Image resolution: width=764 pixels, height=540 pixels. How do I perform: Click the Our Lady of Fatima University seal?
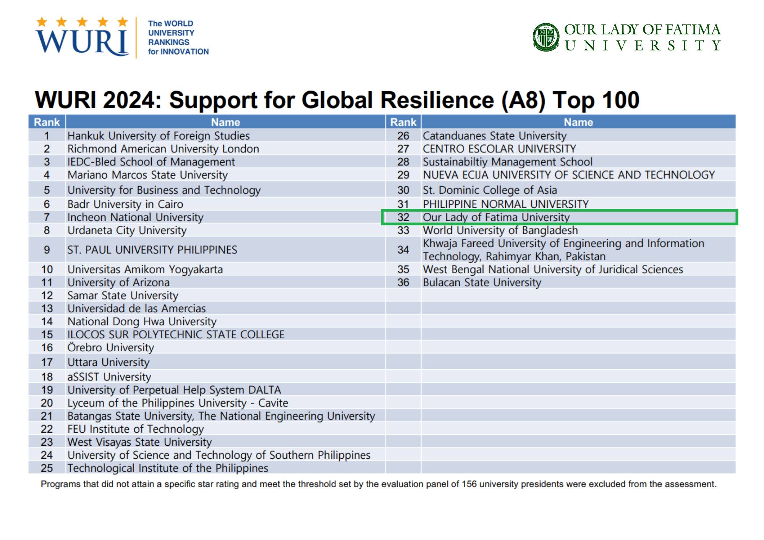(546, 37)
